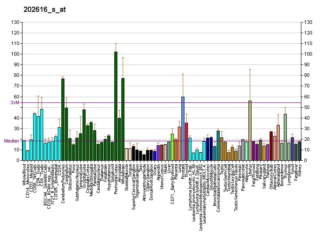Image resolution: width=323 pixels, height=234 pixels.
Task: Select the OccipitalLobe bar
Action: coord(84,135)
